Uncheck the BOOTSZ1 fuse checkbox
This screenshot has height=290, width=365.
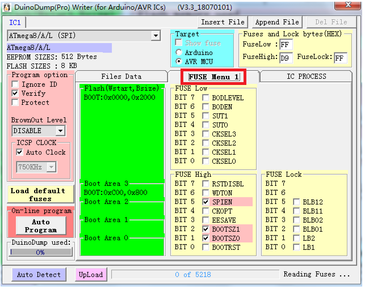205,229
